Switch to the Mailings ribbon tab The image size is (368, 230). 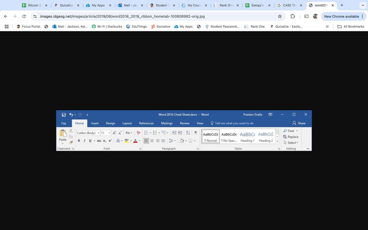[x=167, y=123]
